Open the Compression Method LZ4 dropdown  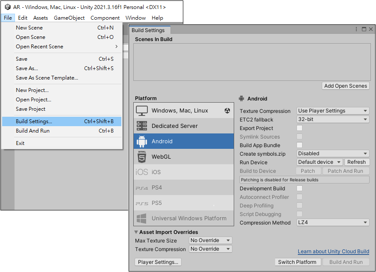click(333, 222)
